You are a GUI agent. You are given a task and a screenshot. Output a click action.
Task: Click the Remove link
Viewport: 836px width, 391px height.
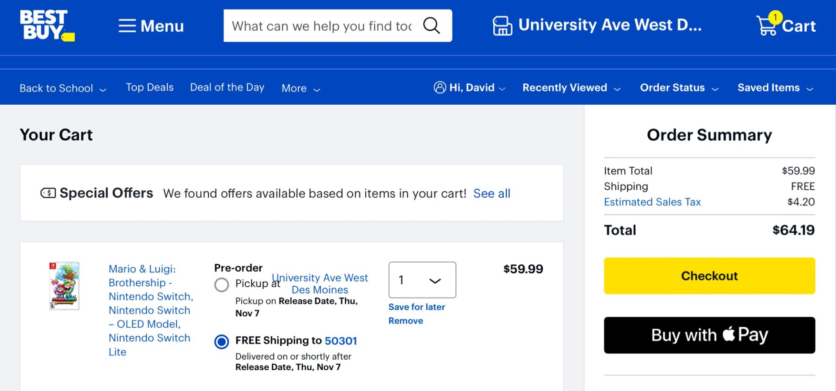[405, 321]
